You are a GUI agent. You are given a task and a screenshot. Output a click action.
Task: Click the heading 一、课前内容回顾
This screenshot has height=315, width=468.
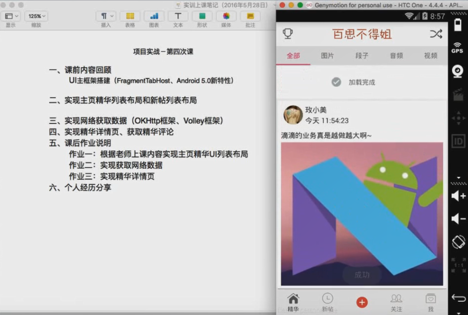[x=80, y=70]
